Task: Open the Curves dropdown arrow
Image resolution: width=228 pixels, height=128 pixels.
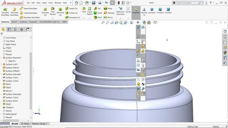Action: pyautogui.click(x=128, y=18)
